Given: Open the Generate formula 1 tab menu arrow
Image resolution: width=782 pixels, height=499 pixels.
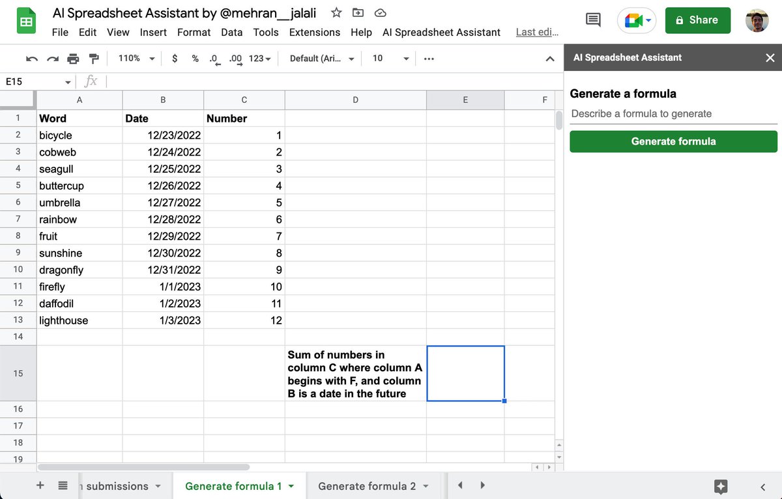Looking at the screenshot, I should (291, 486).
